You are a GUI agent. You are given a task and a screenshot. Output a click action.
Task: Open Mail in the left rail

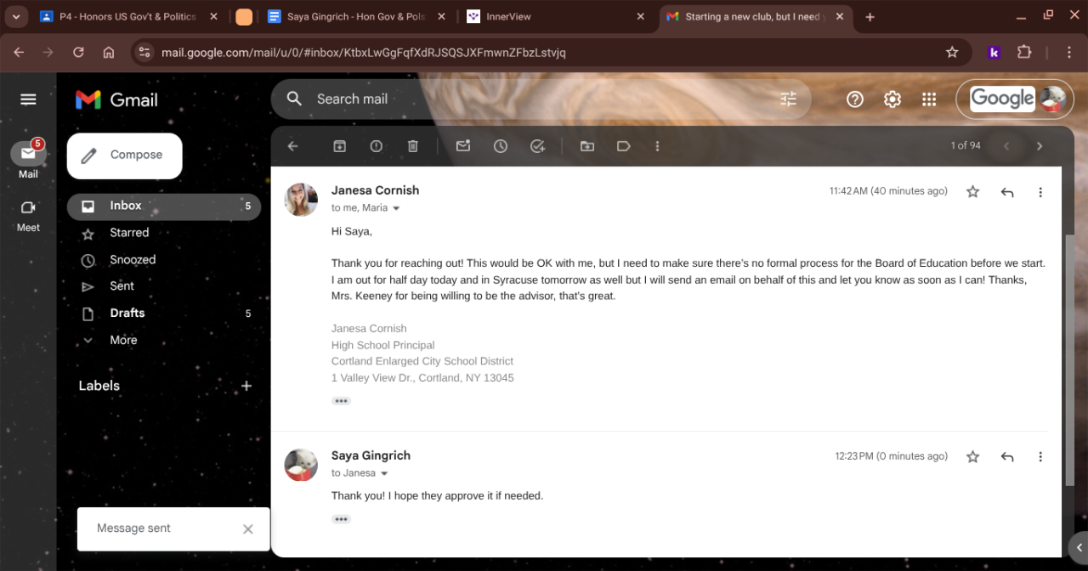pyautogui.click(x=28, y=158)
